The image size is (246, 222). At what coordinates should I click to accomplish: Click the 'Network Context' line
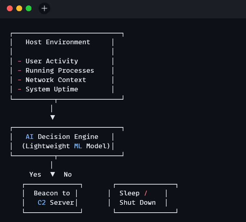(x=56, y=80)
